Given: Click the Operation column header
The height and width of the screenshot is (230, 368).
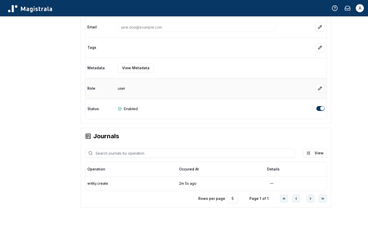Looking at the screenshot, I should click(96, 169).
